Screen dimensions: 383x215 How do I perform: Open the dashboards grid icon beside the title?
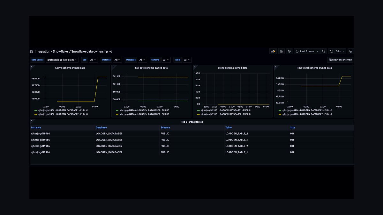(32, 51)
